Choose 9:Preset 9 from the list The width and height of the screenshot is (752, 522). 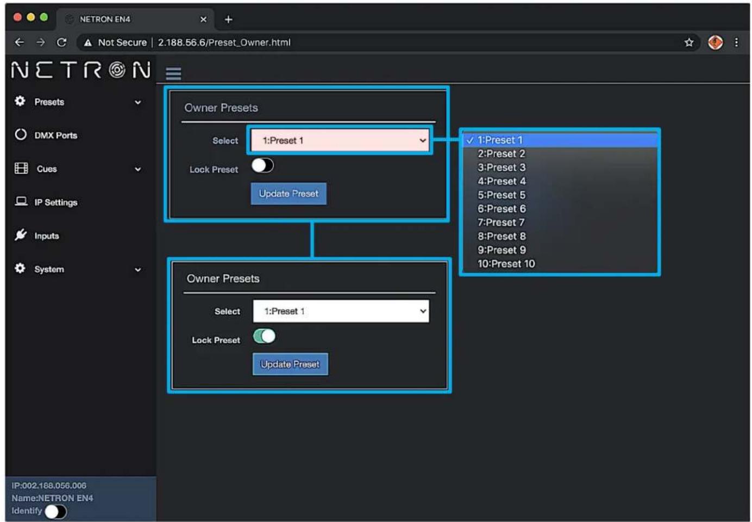560,250
